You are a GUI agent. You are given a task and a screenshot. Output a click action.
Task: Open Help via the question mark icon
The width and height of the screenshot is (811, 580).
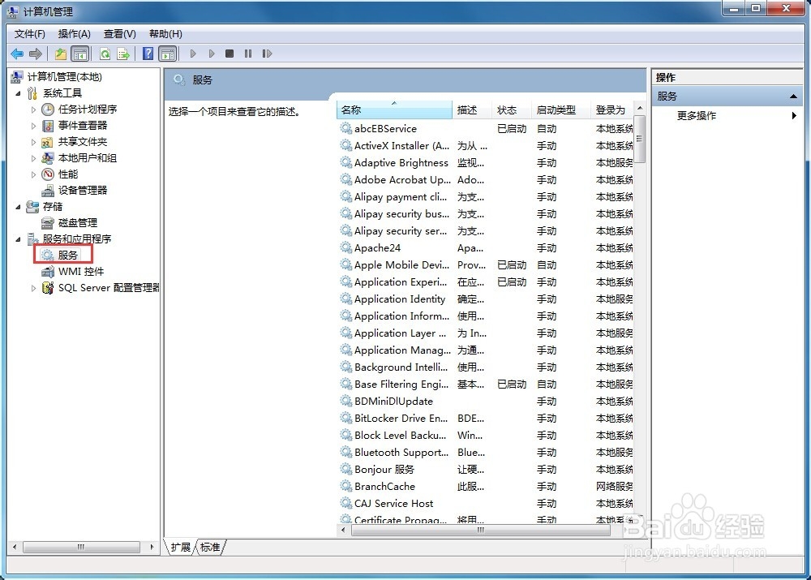(148, 54)
